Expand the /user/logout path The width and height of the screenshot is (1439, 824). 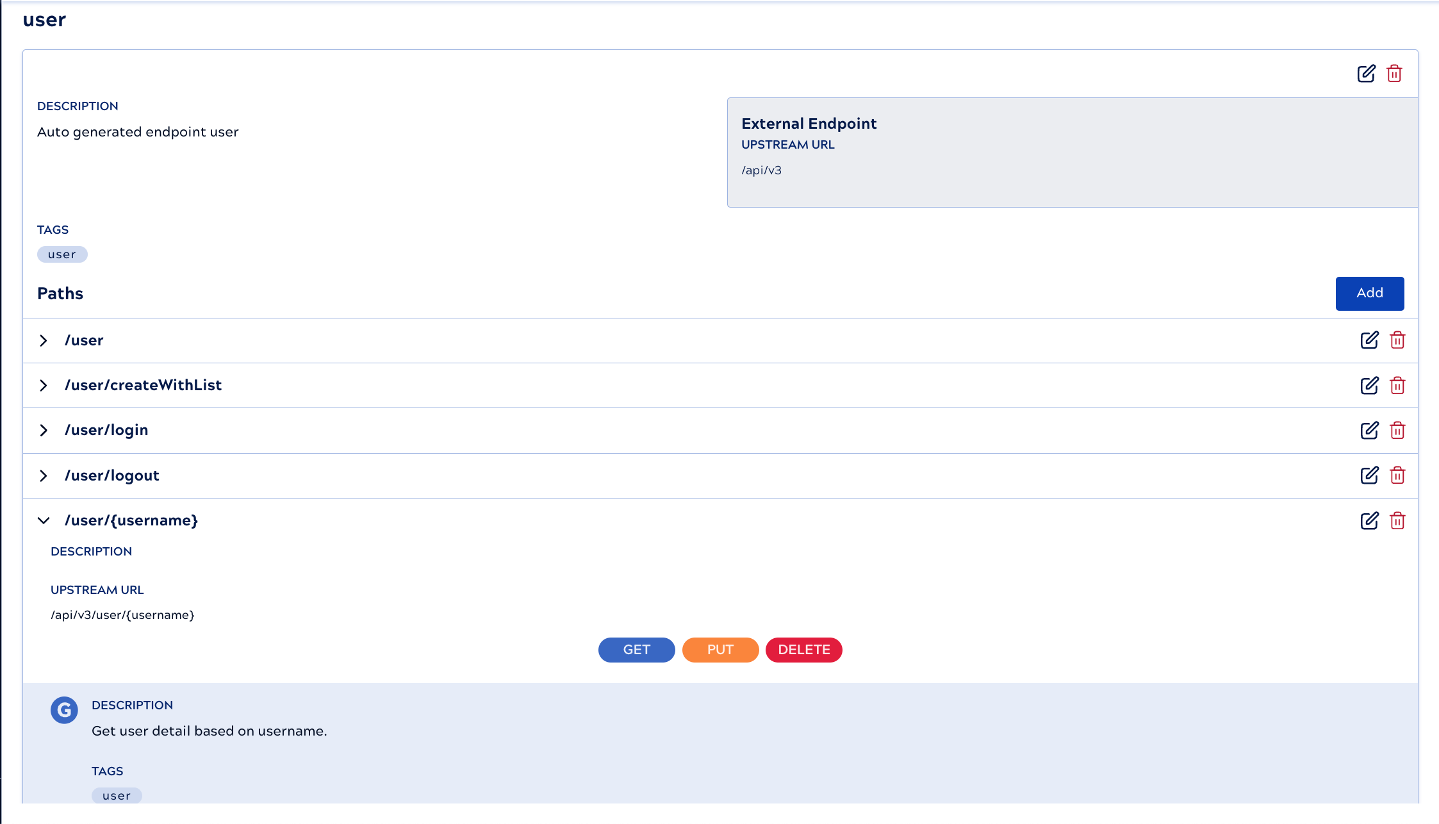pyautogui.click(x=44, y=475)
